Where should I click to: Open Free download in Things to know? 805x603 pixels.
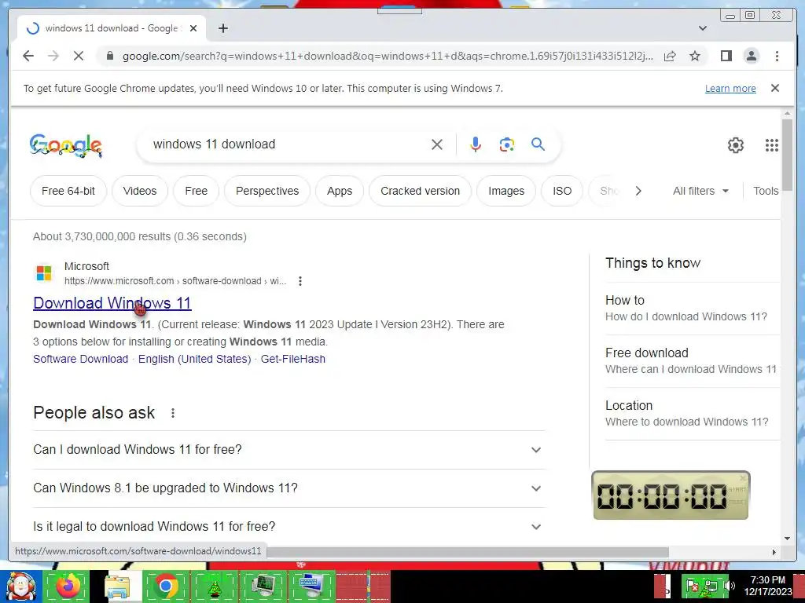(692, 361)
